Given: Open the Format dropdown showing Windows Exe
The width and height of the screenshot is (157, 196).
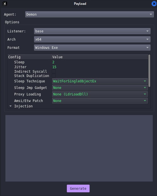Looking at the screenshot, I should click(92, 48).
